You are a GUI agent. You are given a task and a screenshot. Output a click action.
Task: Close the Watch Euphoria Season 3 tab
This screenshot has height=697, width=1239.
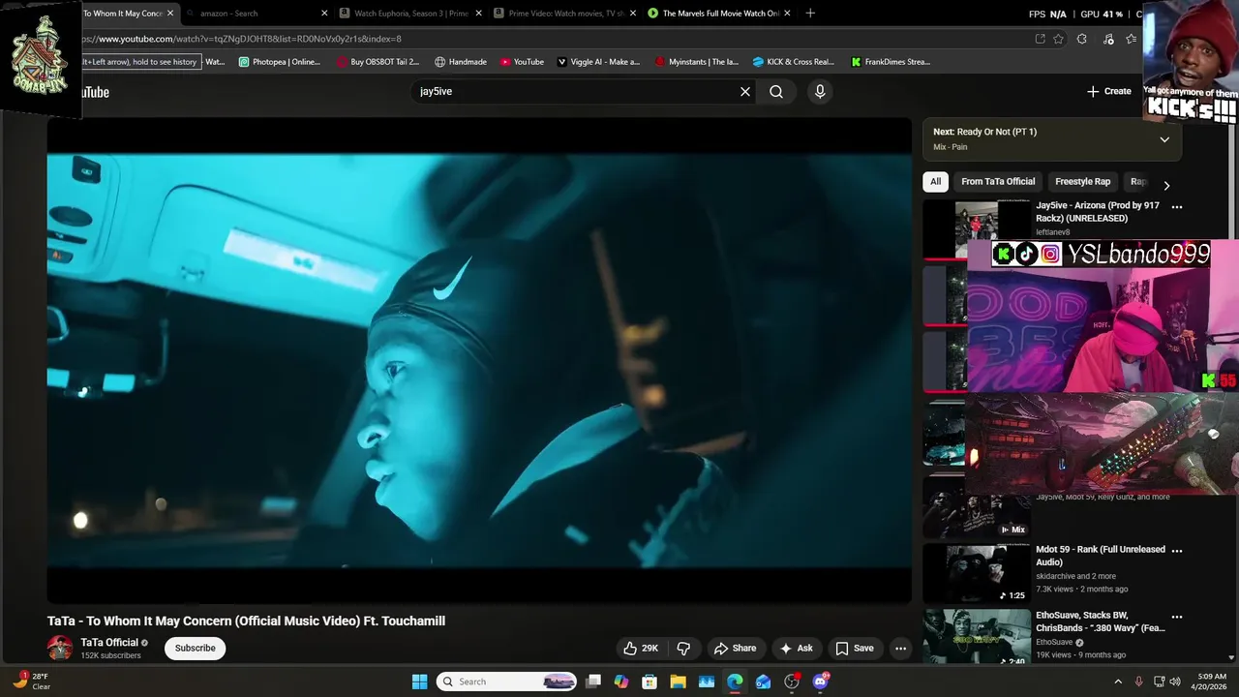point(478,14)
